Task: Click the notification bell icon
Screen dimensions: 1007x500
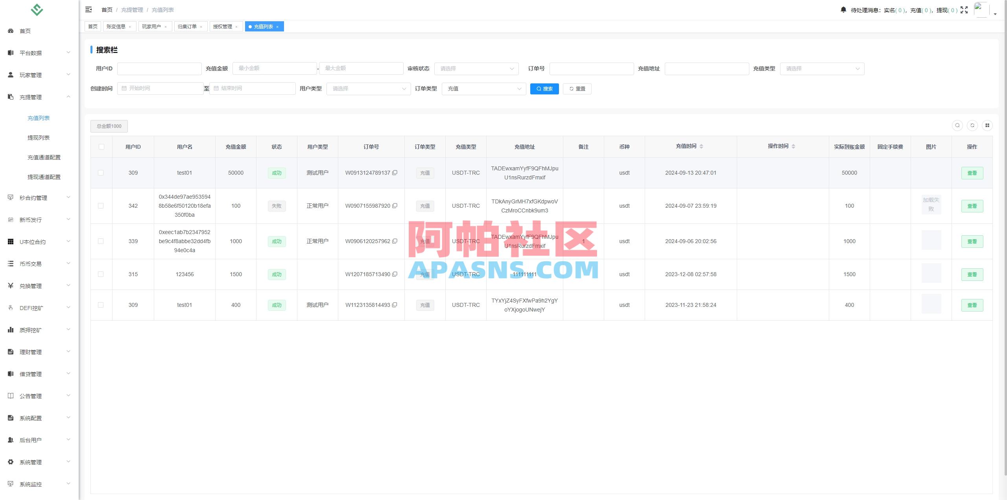Action: (843, 9)
